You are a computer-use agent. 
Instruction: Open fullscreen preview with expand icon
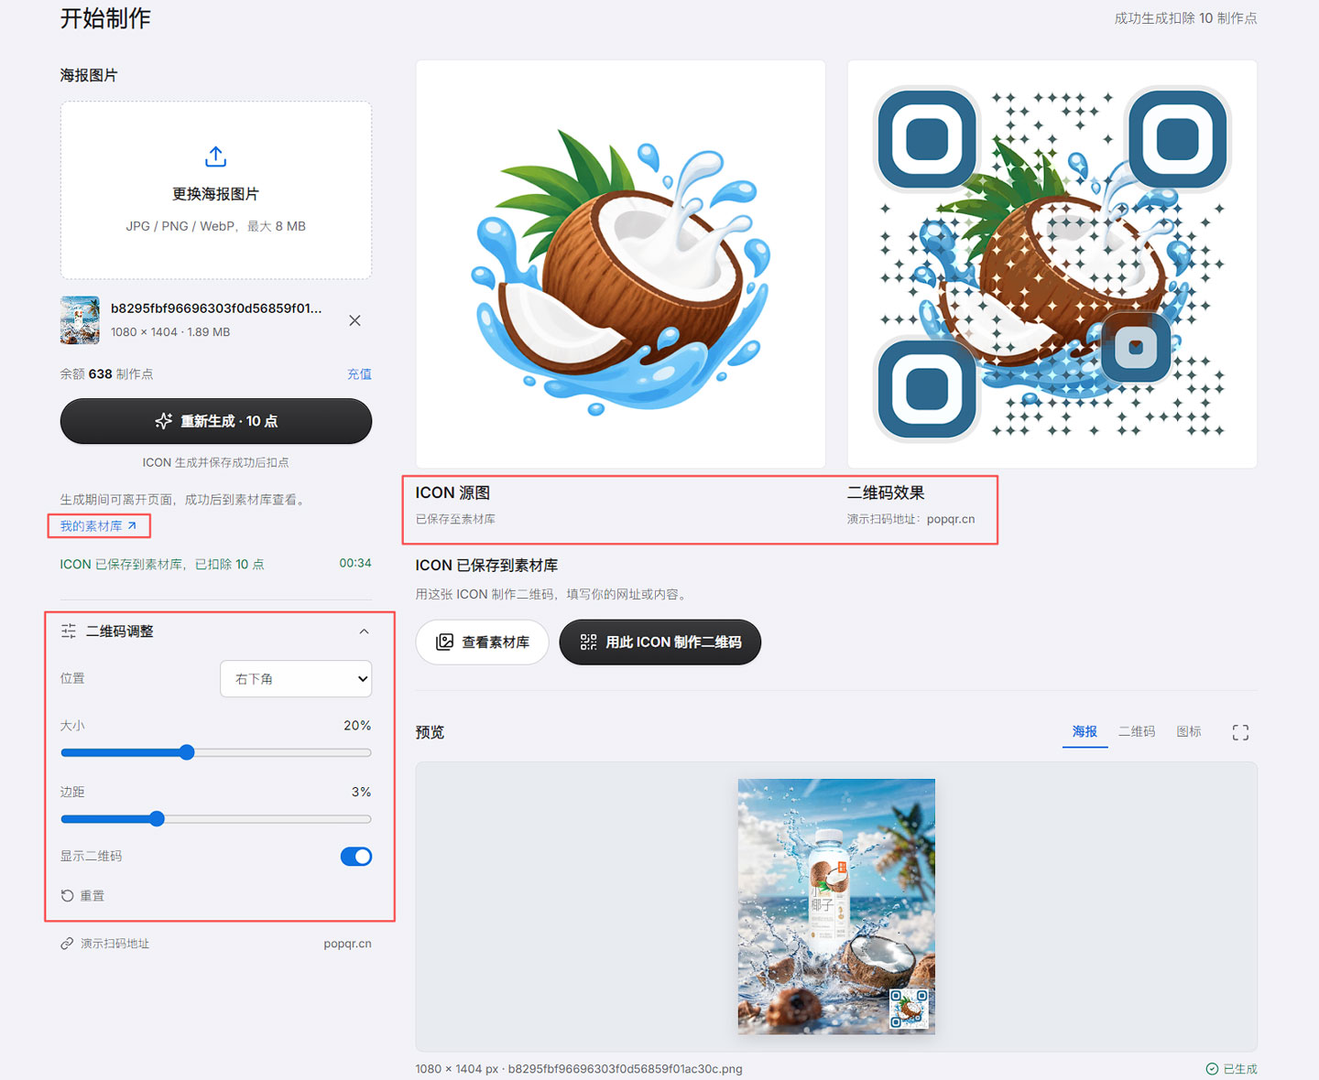coord(1240,732)
